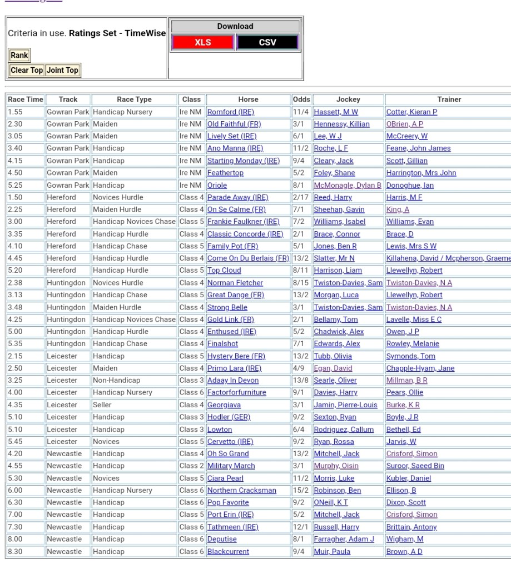The image size is (511, 569).
Task: Open jockey Hennessy, Killian page
Action: [341, 124]
